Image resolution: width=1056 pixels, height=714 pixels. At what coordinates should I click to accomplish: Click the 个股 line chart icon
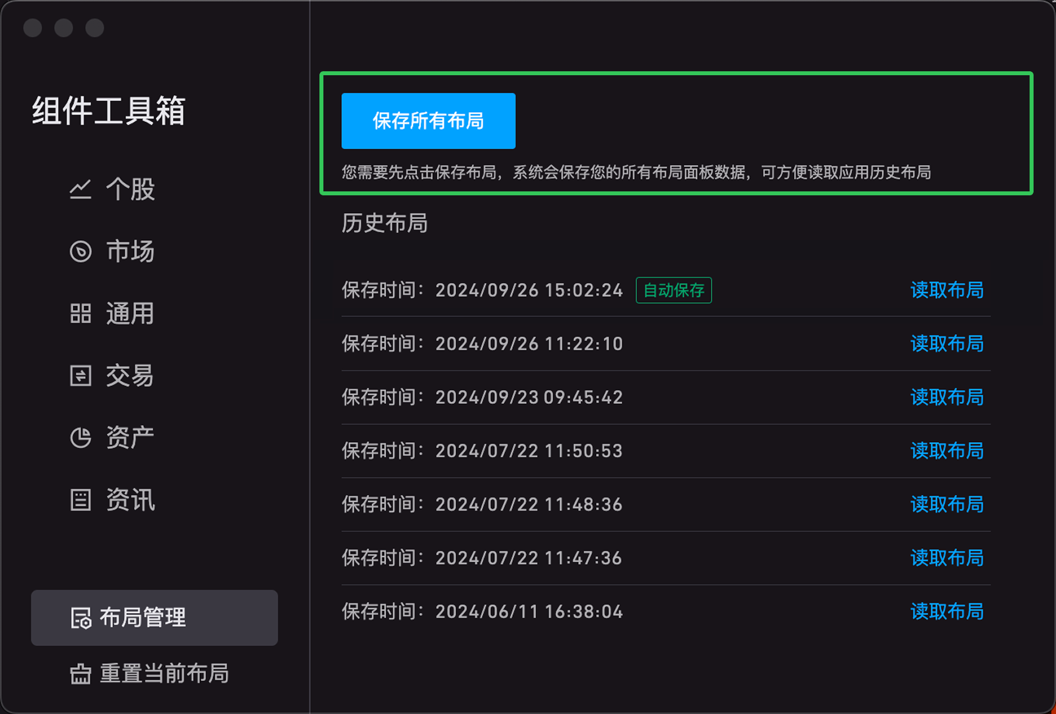(81, 189)
